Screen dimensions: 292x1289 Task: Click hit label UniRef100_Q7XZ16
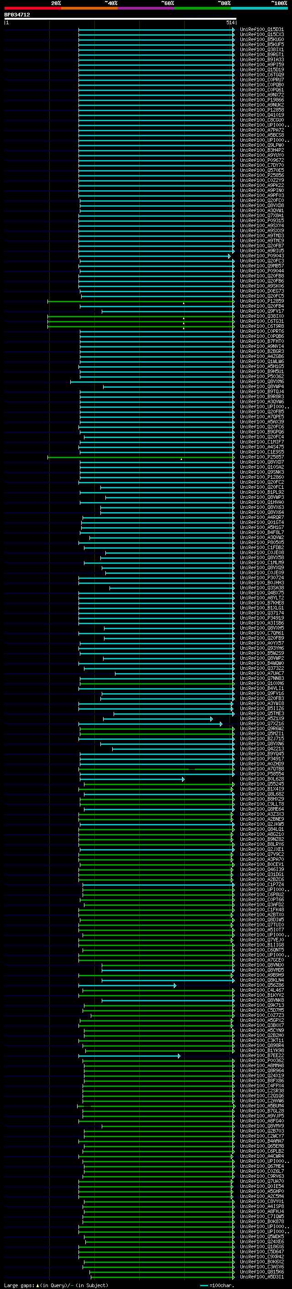click(261, 723)
